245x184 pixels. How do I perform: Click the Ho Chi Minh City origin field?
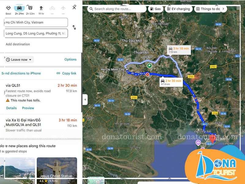pos(36,22)
